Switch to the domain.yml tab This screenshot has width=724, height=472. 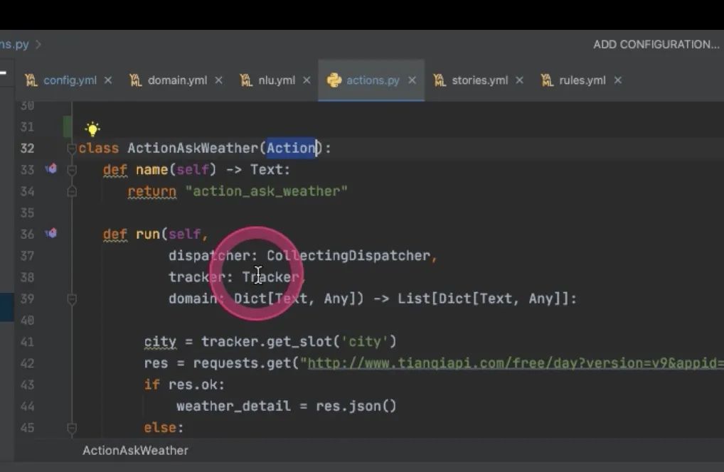pyautogui.click(x=177, y=80)
